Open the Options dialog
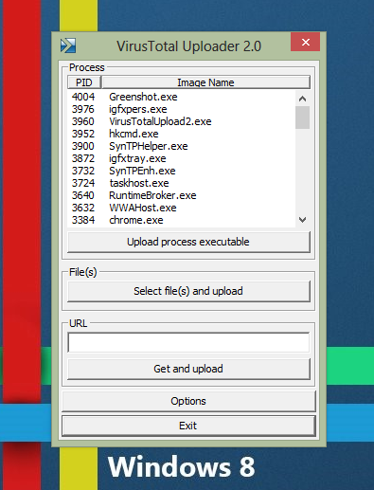This screenshot has width=374, height=490. [x=188, y=401]
